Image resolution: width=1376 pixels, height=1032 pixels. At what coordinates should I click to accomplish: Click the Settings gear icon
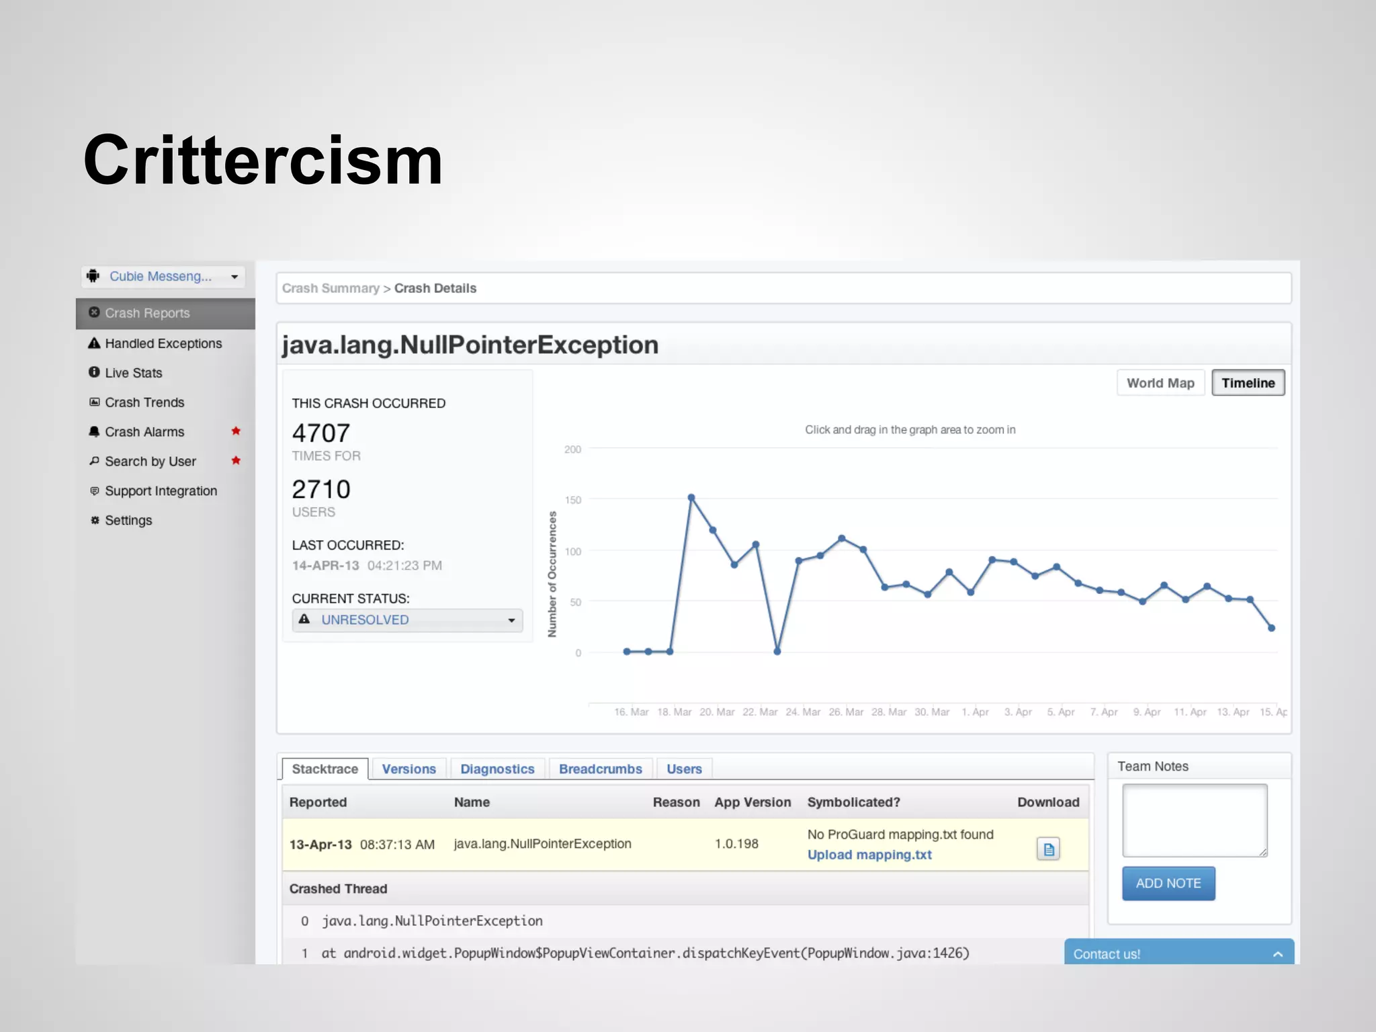click(94, 520)
